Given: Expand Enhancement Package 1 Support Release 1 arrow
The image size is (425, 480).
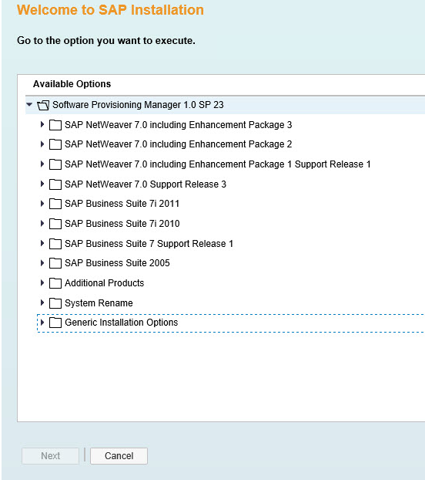Looking at the screenshot, I should click(42, 164).
